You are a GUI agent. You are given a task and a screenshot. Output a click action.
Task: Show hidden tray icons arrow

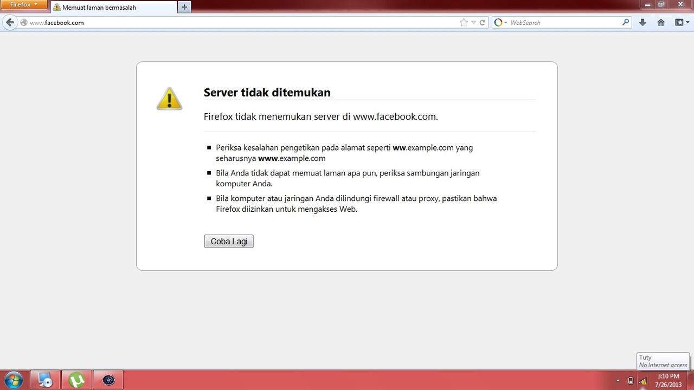click(618, 380)
